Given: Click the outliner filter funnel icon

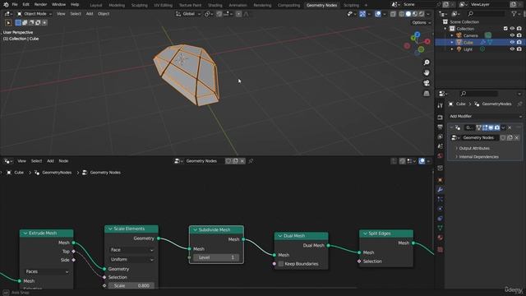Looking at the screenshot, I should (x=514, y=14).
